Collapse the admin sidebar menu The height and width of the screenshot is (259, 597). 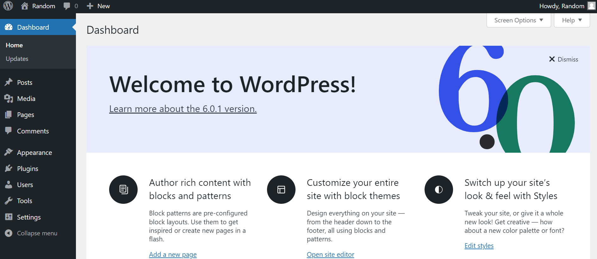[x=31, y=233]
